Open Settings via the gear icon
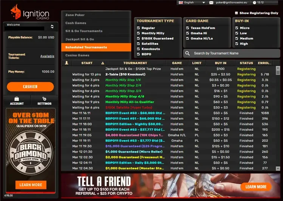283x201 pixels. pyautogui.click(x=44, y=99)
